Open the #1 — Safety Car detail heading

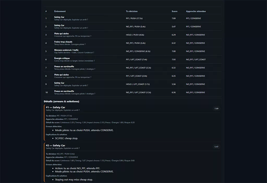point(56,107)
